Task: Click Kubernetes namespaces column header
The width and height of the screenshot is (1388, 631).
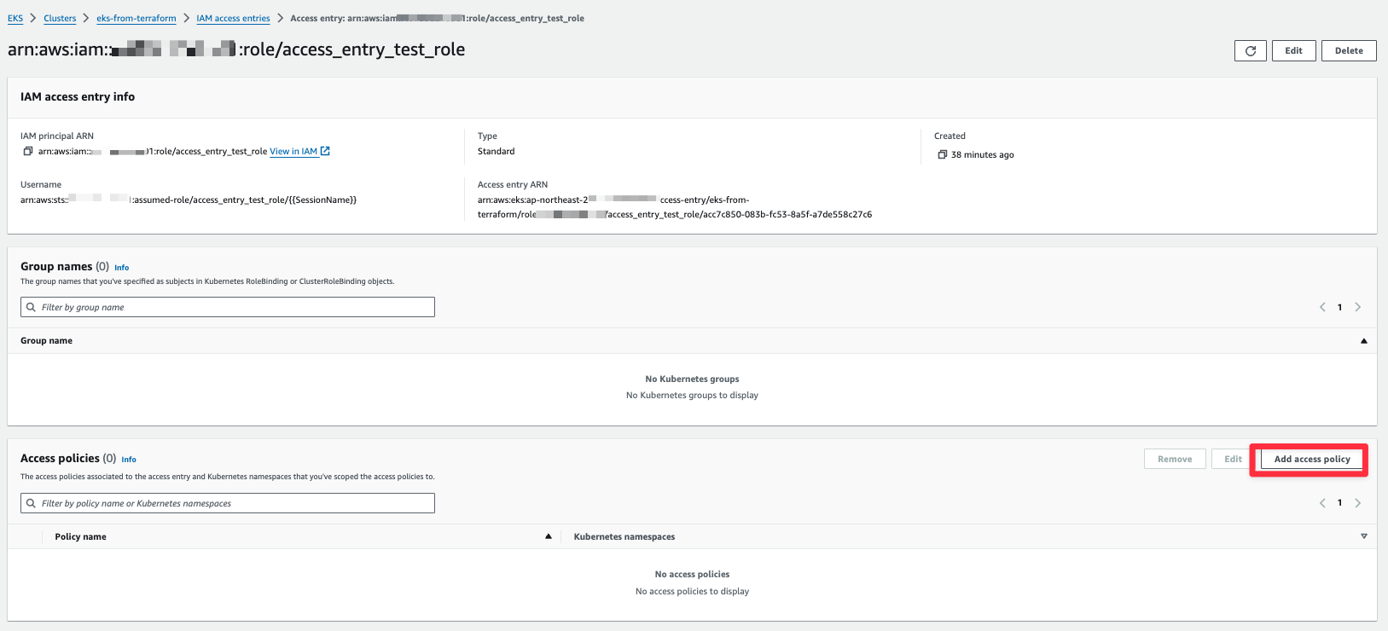Action: tap(624, 536)
